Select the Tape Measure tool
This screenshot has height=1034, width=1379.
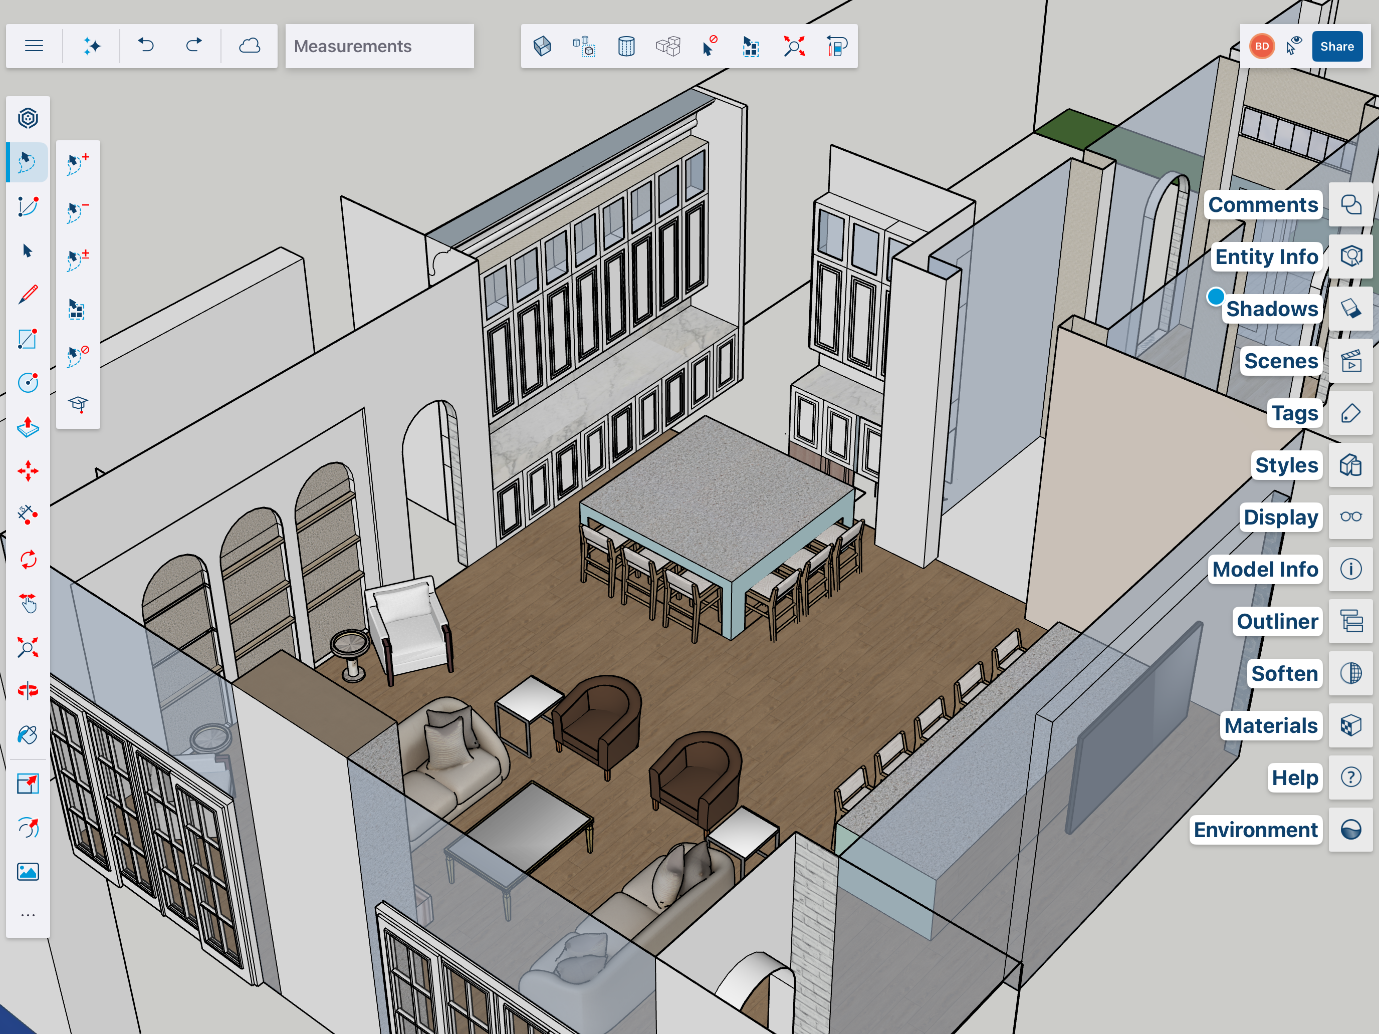click(28, 515)
